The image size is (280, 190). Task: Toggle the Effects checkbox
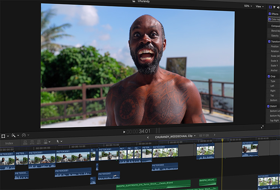[x=270, y=14]
